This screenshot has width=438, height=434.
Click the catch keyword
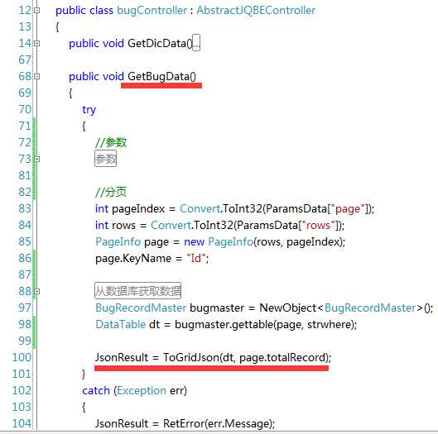click(96, 390)
